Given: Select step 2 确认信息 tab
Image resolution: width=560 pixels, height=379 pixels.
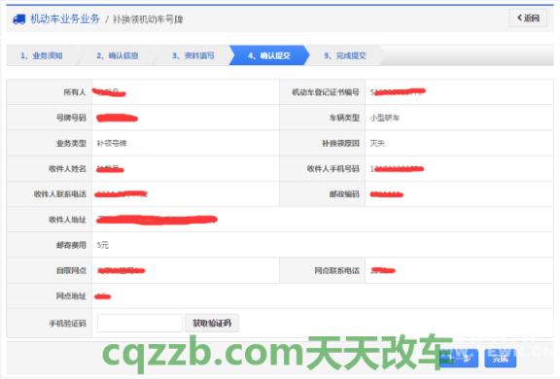Looking at the screenshot, I should tap(118, 55).
